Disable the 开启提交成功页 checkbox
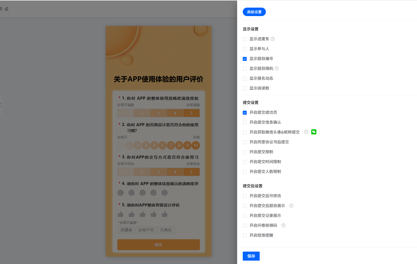 (x=245, y=113)
